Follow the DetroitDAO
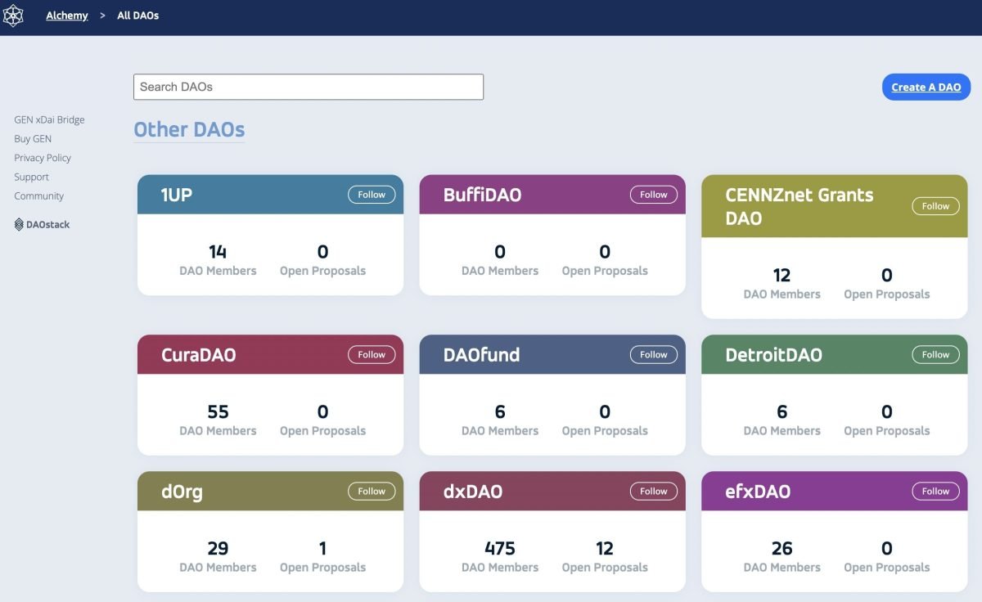 pos(935,355)
